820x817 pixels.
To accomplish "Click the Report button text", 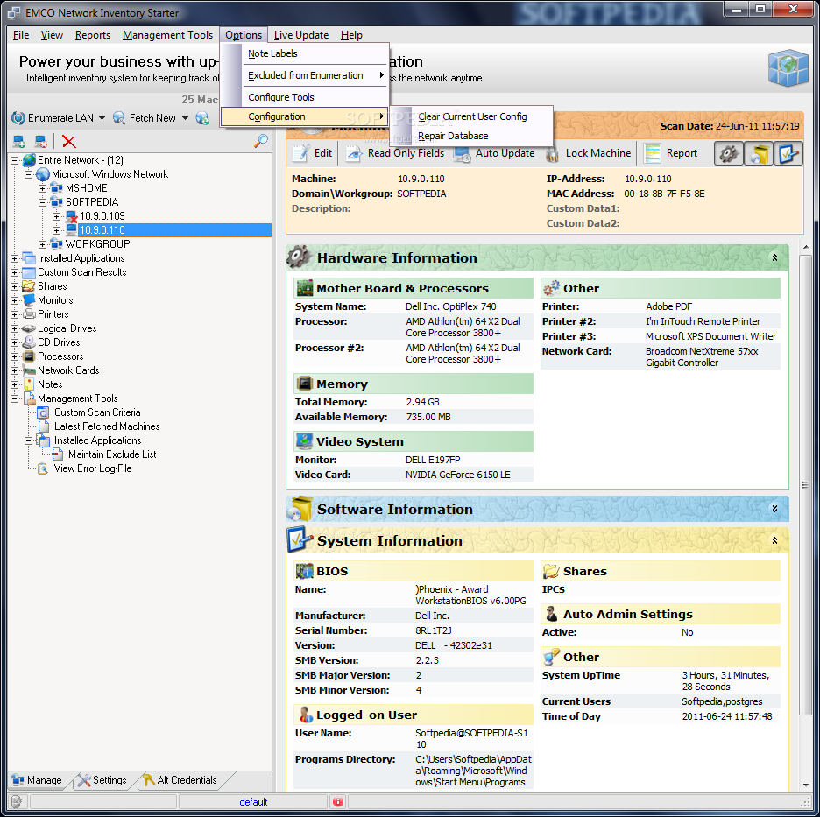I will pyautogui.click(x=681, y=153).
